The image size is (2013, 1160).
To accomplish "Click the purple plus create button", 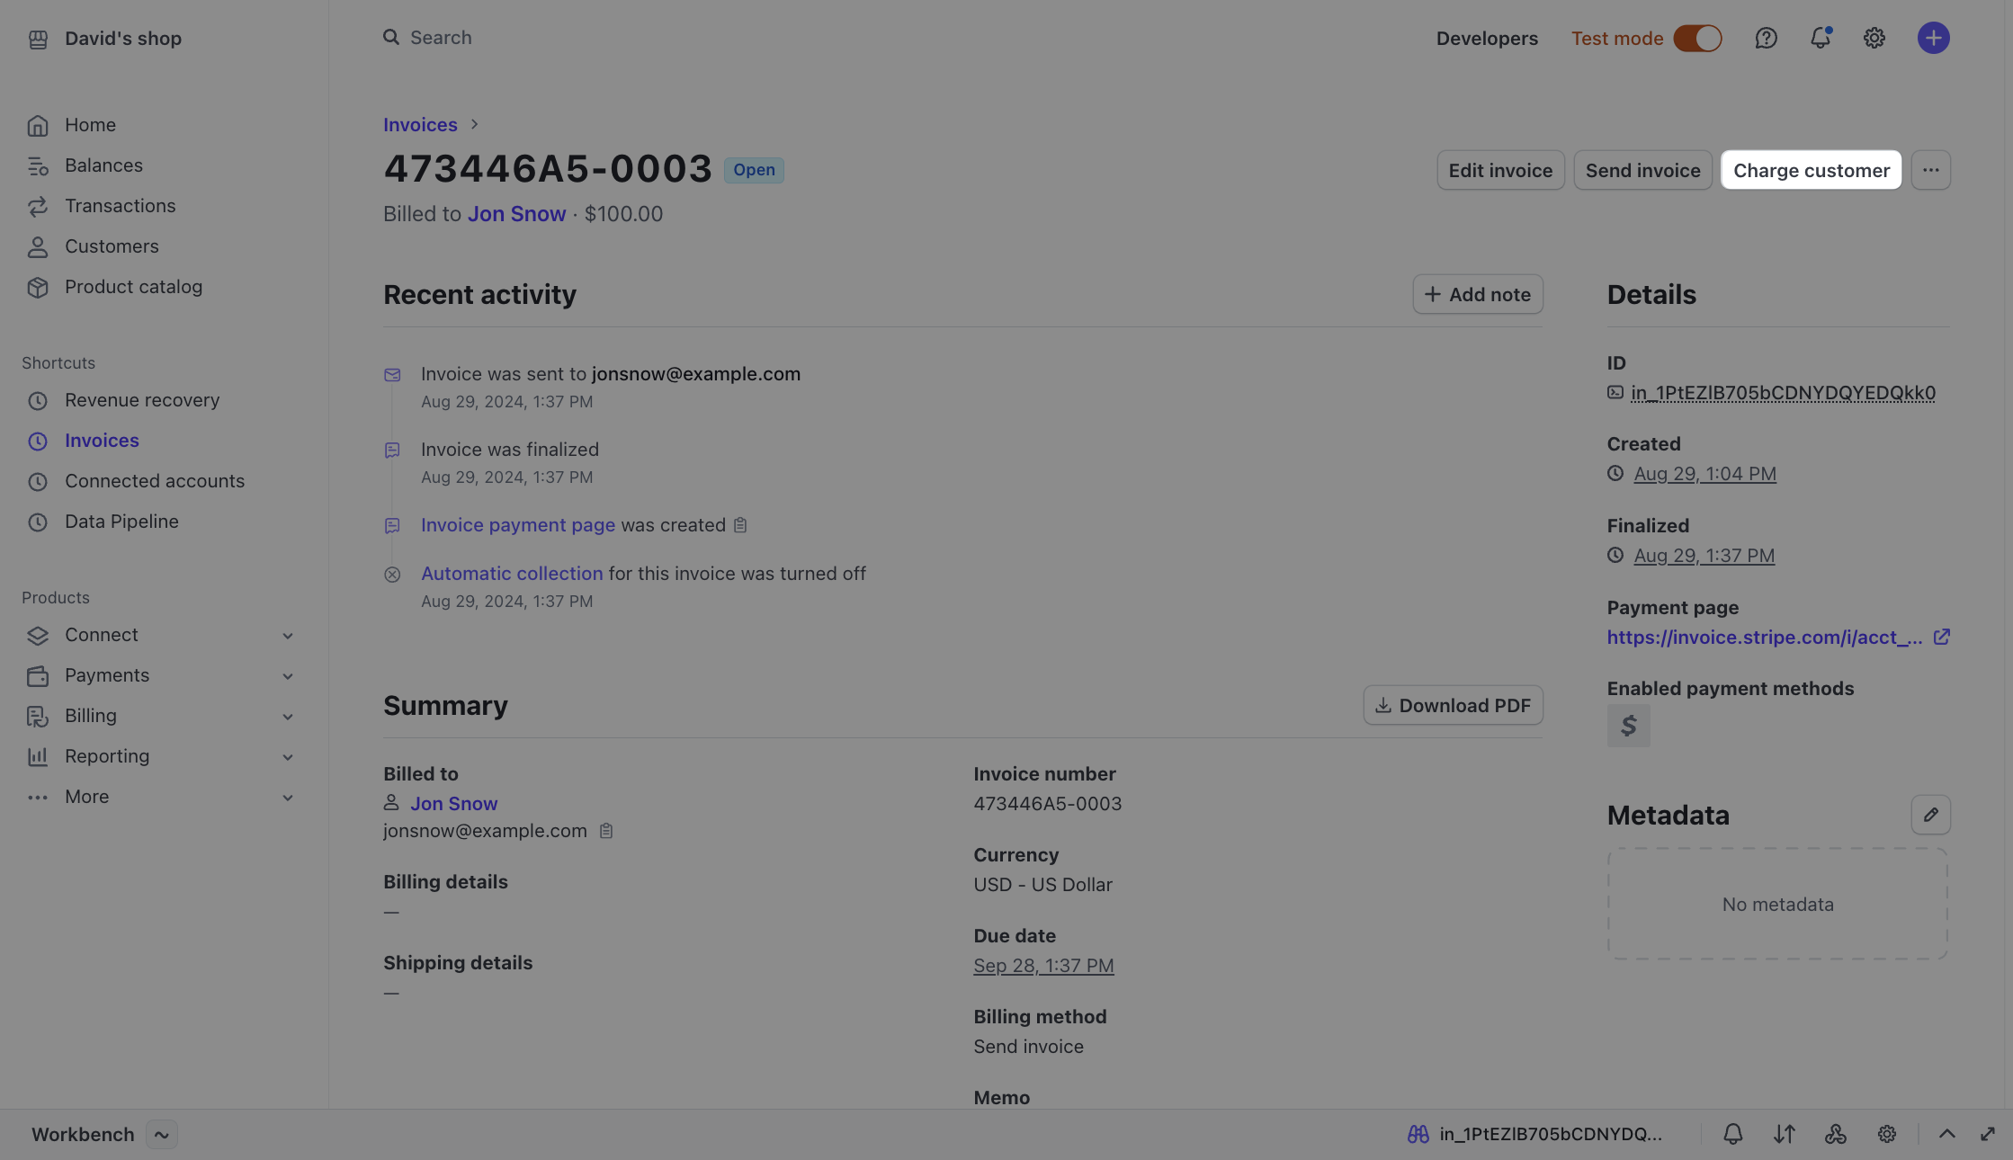I will pos(1933,38).
